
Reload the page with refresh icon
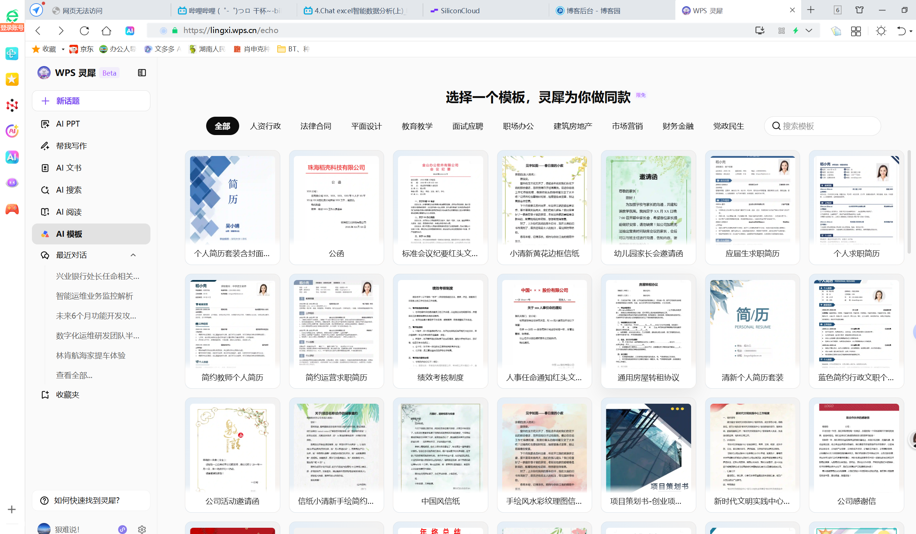(x=84, y=30)
